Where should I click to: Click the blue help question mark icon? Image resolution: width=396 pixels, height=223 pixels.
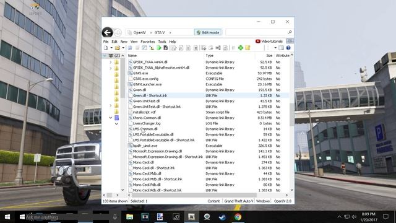coord(288,48)
